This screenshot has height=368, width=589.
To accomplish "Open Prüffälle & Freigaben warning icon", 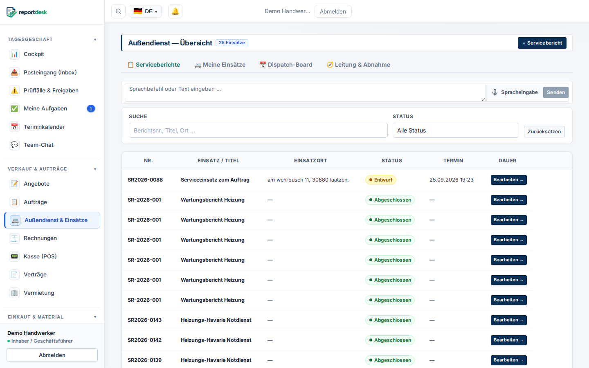I will [14, 90].
